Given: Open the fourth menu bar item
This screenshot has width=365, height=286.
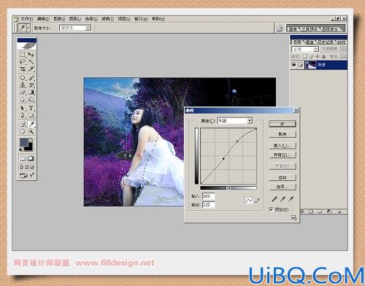Looking at the screenshot, I should [75, 19].
